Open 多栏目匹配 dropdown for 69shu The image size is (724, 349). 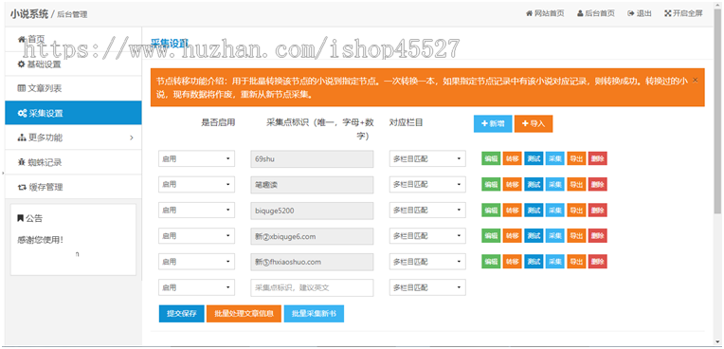[x=427, y=158]
